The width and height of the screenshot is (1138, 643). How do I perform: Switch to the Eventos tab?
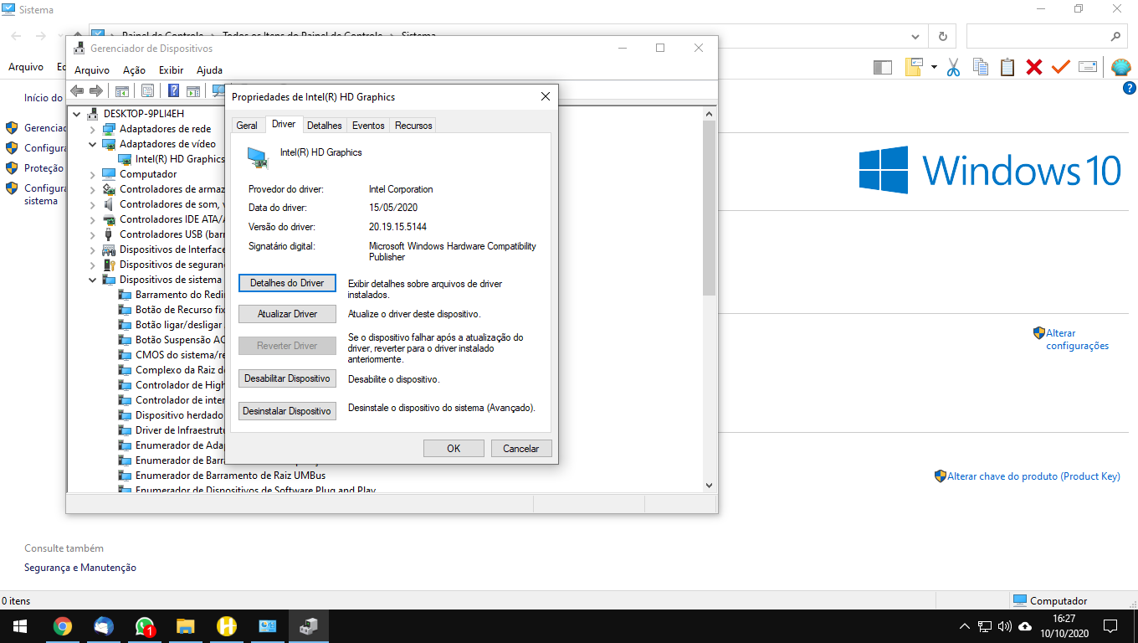368,126
